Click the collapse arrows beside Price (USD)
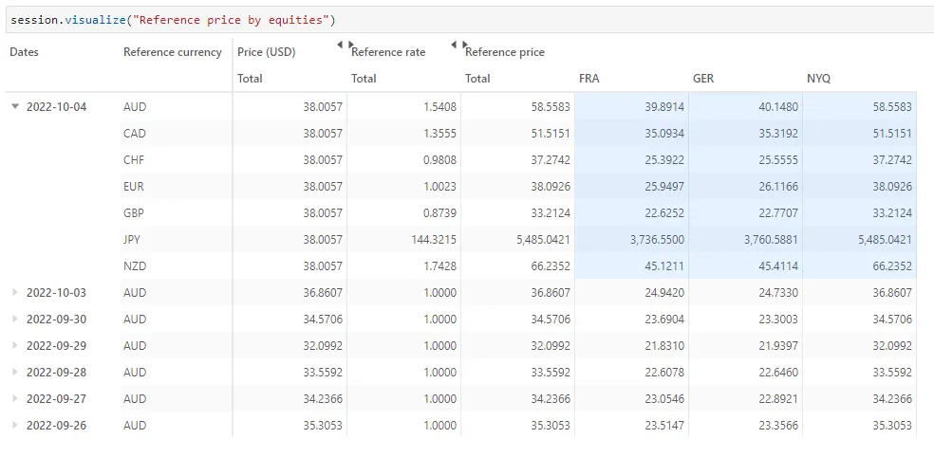 tap(345, 44)
